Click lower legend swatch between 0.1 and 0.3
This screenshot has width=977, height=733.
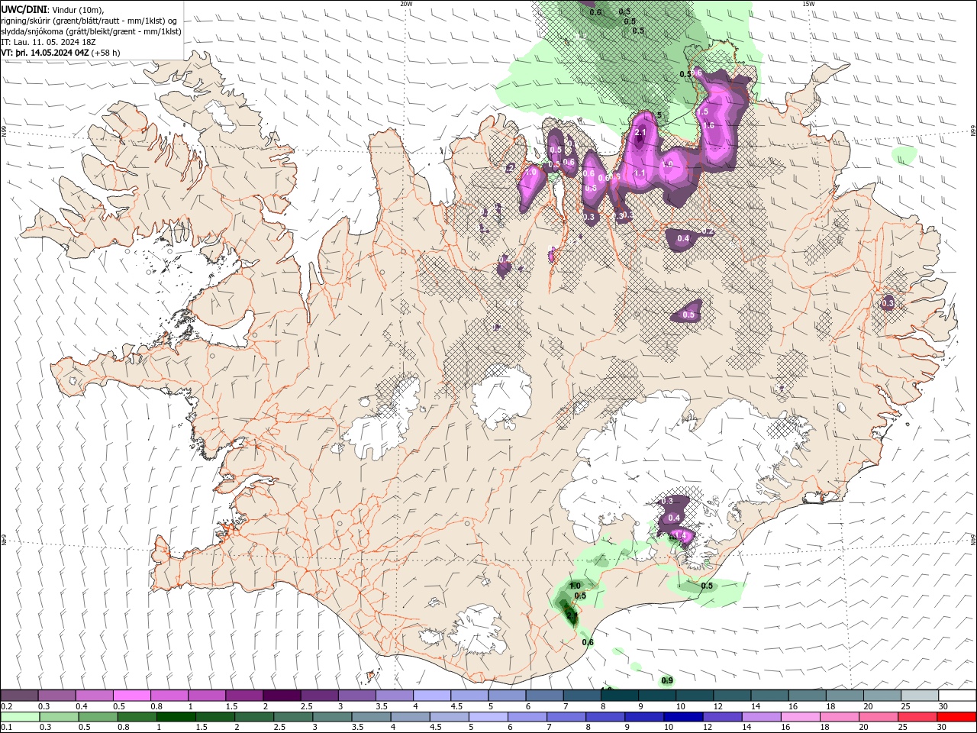click(x=20, y=717)
